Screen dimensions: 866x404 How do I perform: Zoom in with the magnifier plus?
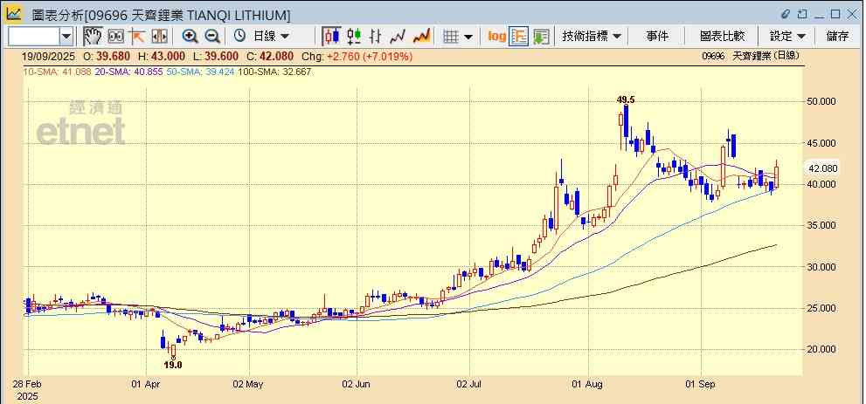click(x=190, y=37)
